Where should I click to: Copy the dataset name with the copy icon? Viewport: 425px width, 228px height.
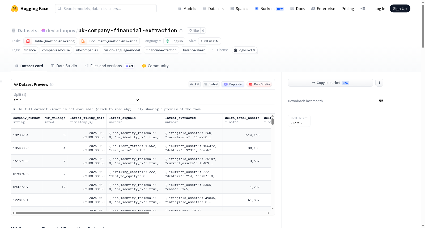click(181, 30)
